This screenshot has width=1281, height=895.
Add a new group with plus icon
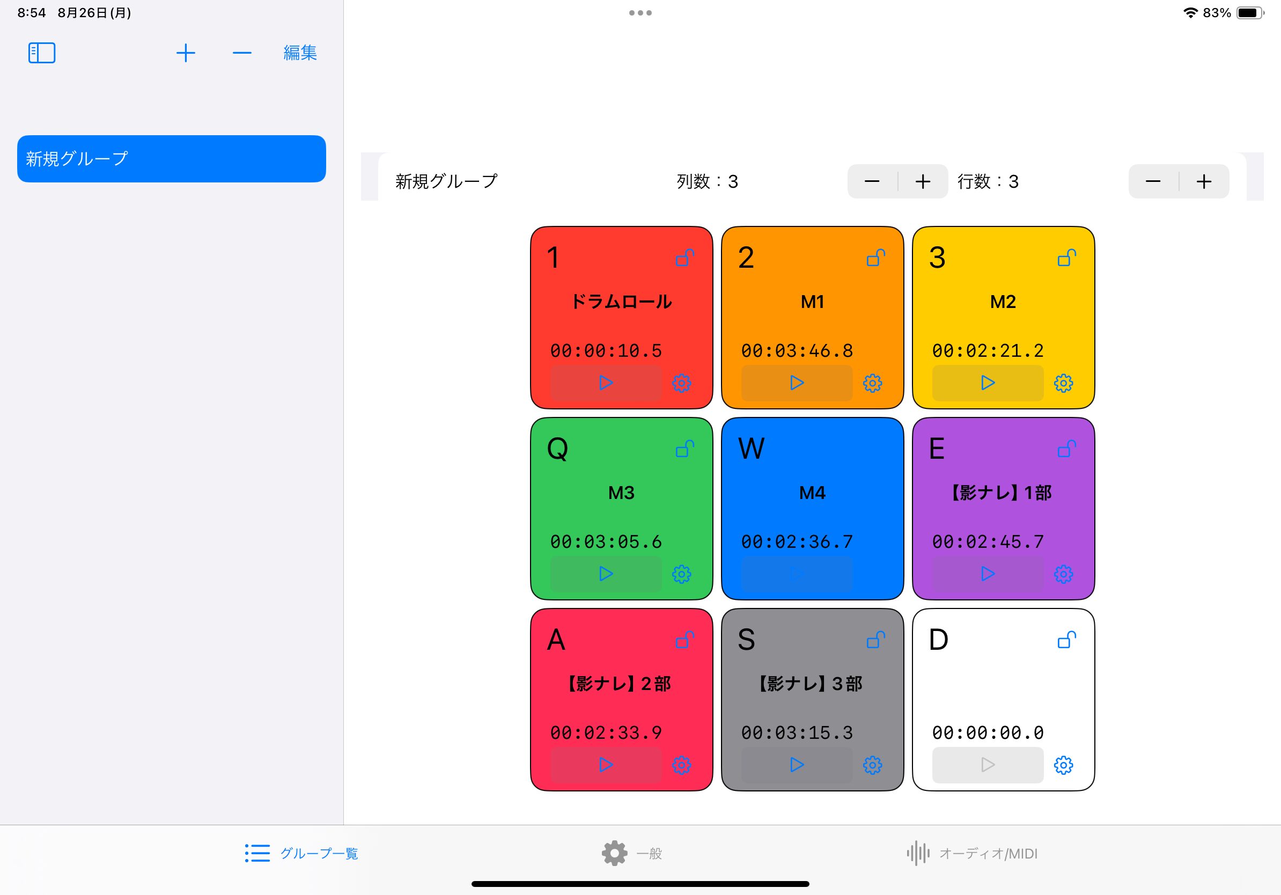185,53
